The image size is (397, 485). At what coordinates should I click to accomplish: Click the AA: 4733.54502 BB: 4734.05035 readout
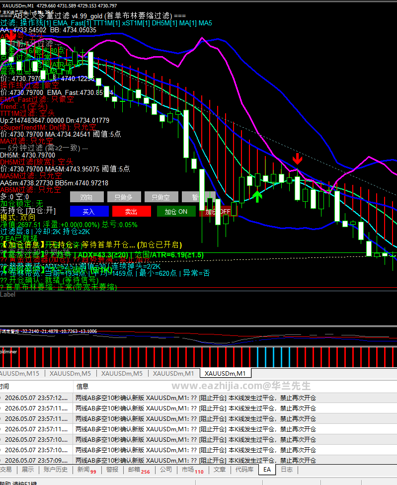point(48,30)
